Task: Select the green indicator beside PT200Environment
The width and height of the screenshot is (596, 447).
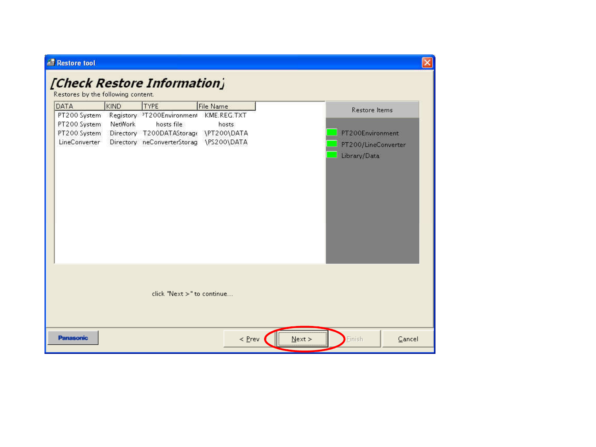Action: pyautogui.click(x=332, y=133)
